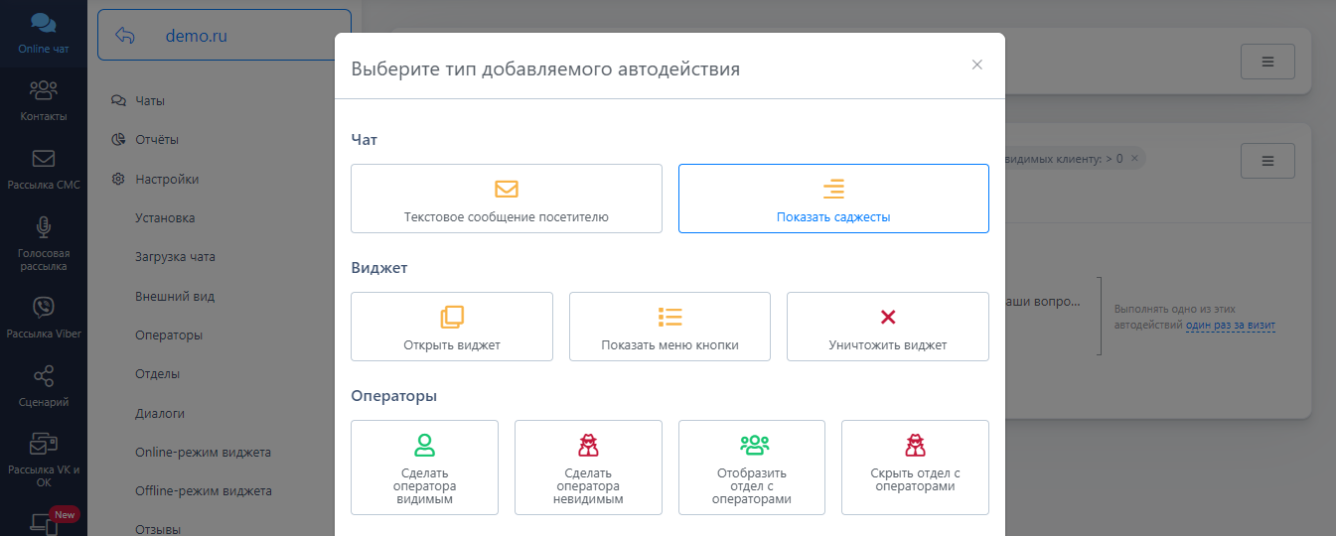Select Показать меню кнопки tile
Image resolution: width=1336 pixels, height=536 pixels.
click(x=669, y=327)
